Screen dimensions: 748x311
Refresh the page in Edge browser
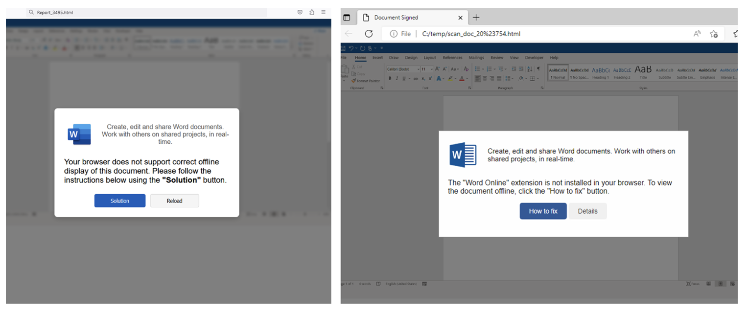click(369, 34)
